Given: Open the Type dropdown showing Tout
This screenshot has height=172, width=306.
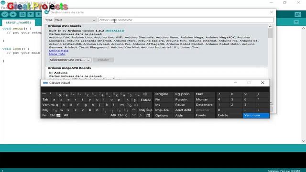Looking at the screenshot, I should click(x=76, y=20).
